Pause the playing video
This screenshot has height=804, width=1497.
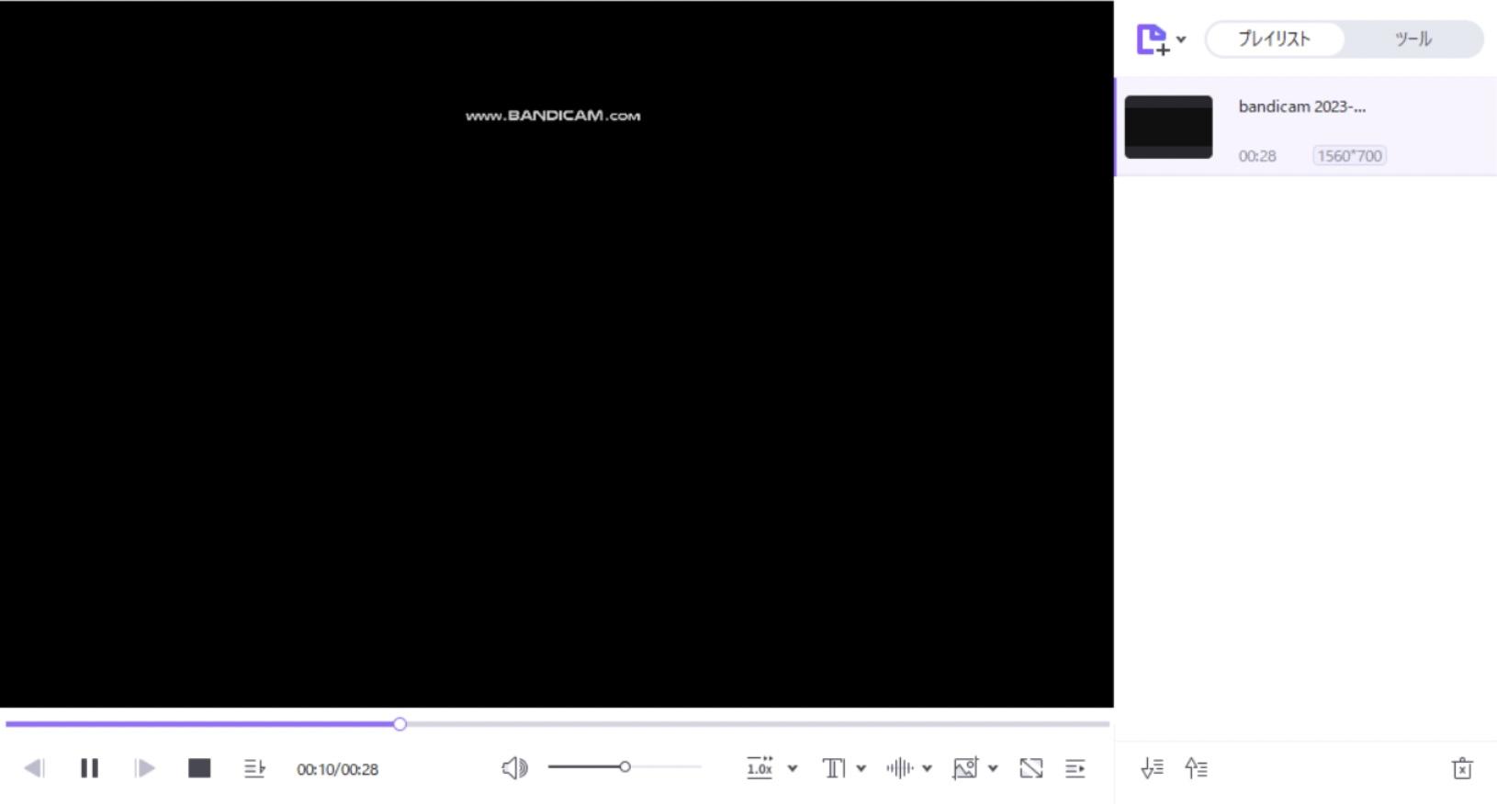pos(89,768)
